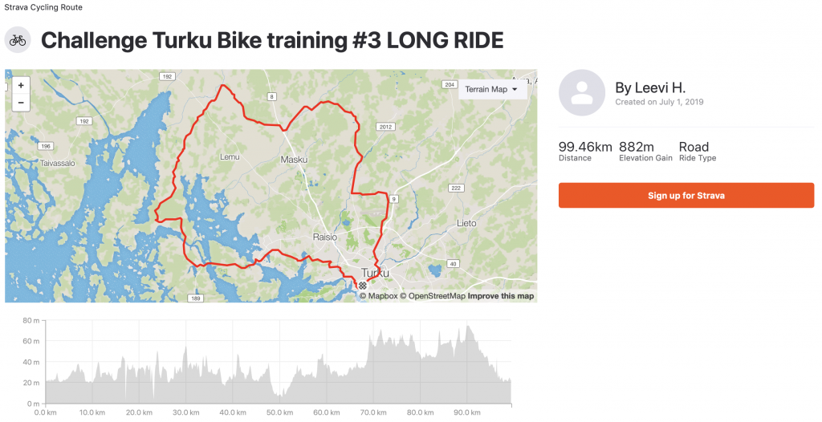Click the By Leevi H. author name
The height and width of the screenshot is (422, 822).
coord(650,87)
